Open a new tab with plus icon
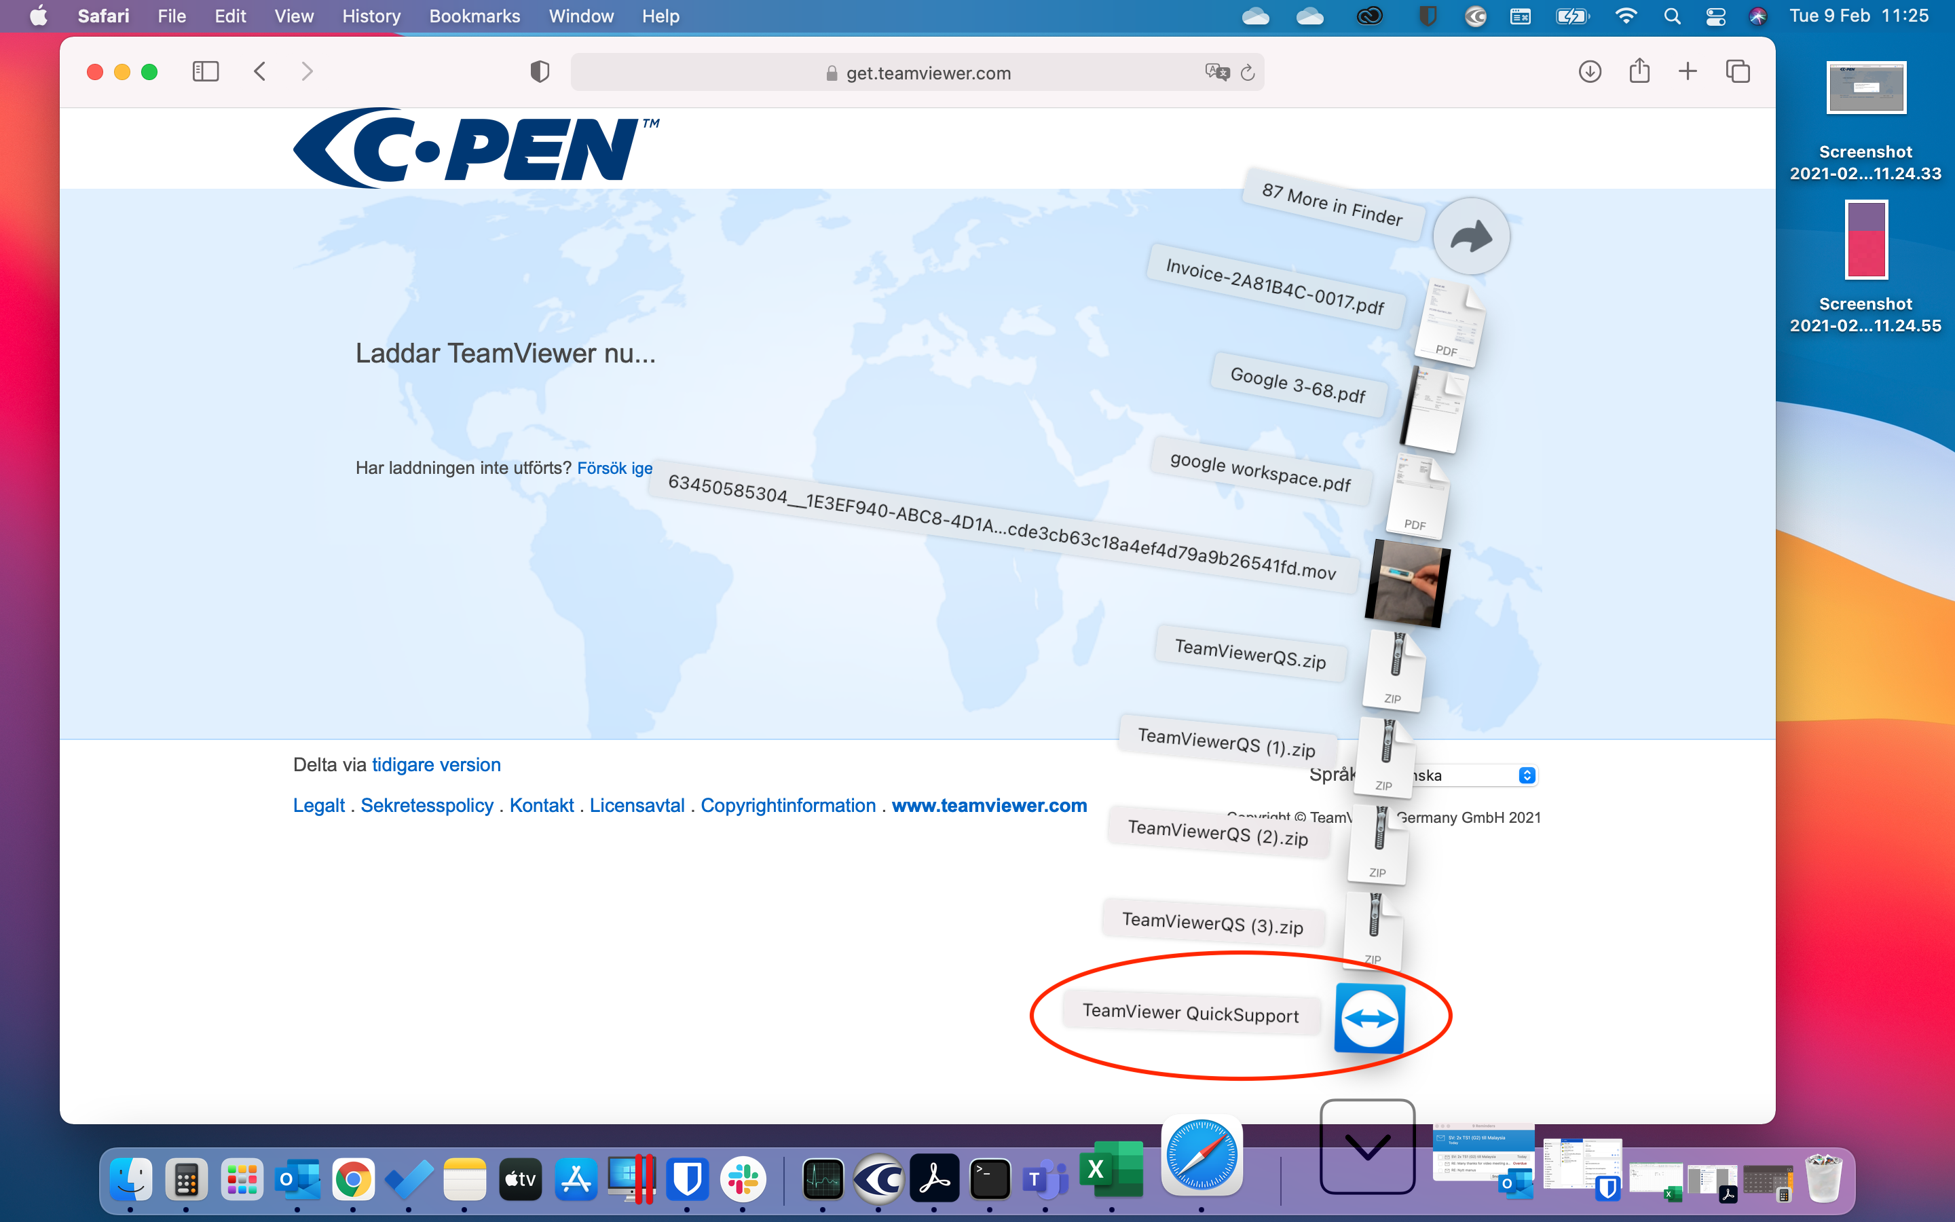Image resolution: width=1955 pixels, height=1222 pixels. click(1688, 72)
